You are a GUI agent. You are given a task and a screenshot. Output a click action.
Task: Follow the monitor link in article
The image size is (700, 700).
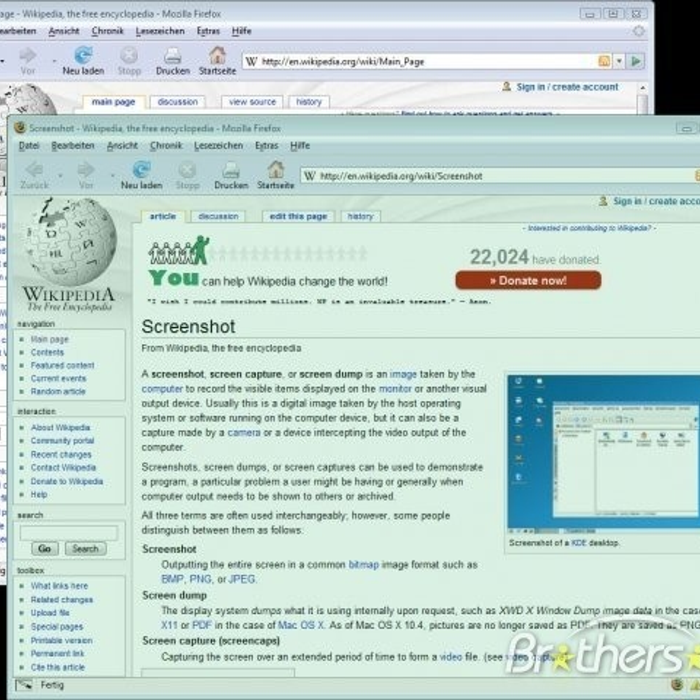[x=395, y=388]
